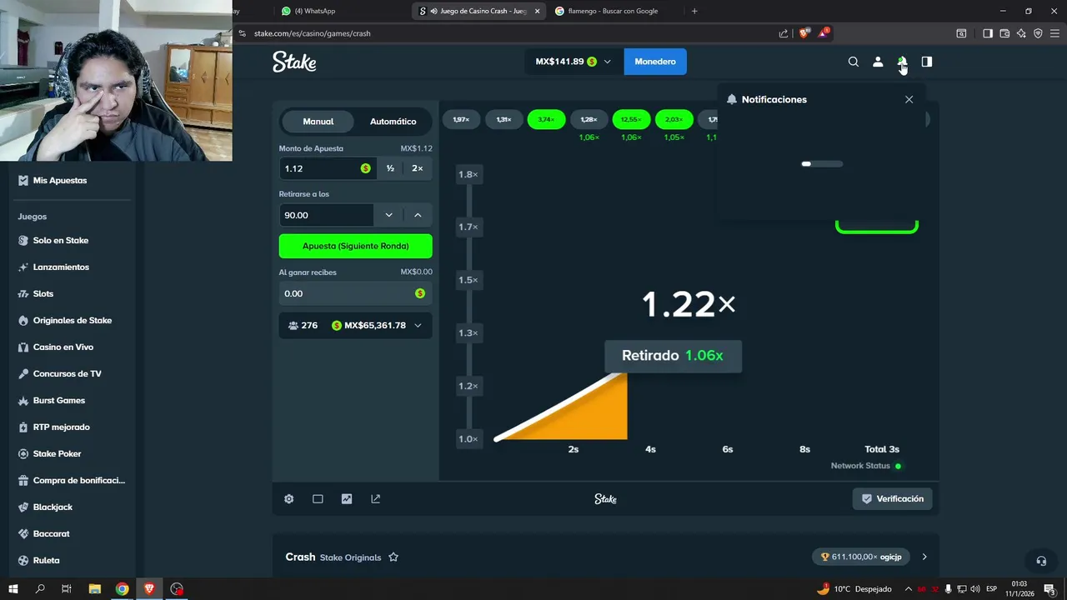Double the bet with the 2× button
The width and height of the screenshot is (1067, 600).
pyautogui.click(x=418, y=168)
